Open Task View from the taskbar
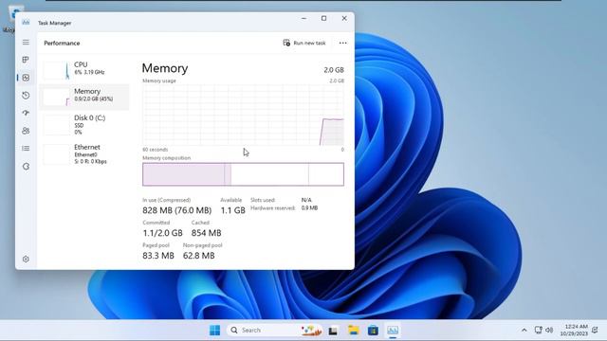The height and width of the screenshot is (341, 607). click(333, 331)
